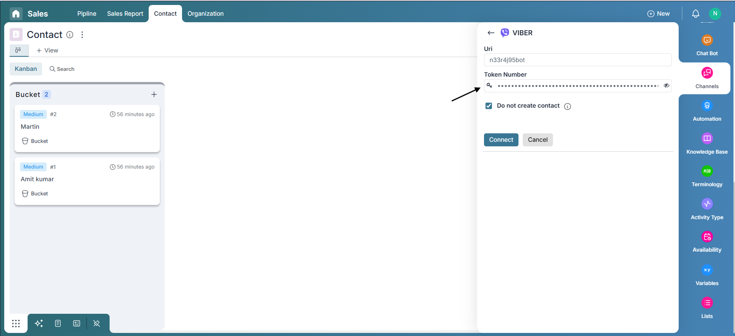Add a card with Bucket plus icon
The height and width of the screenshot is (336, 735).
click(x=154, y=94)
